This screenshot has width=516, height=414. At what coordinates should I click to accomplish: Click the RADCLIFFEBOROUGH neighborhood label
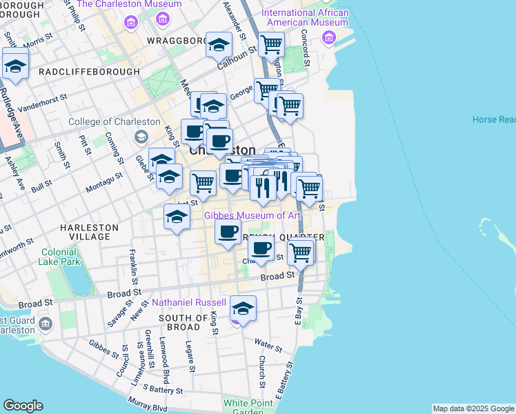[x=90, y=72]
